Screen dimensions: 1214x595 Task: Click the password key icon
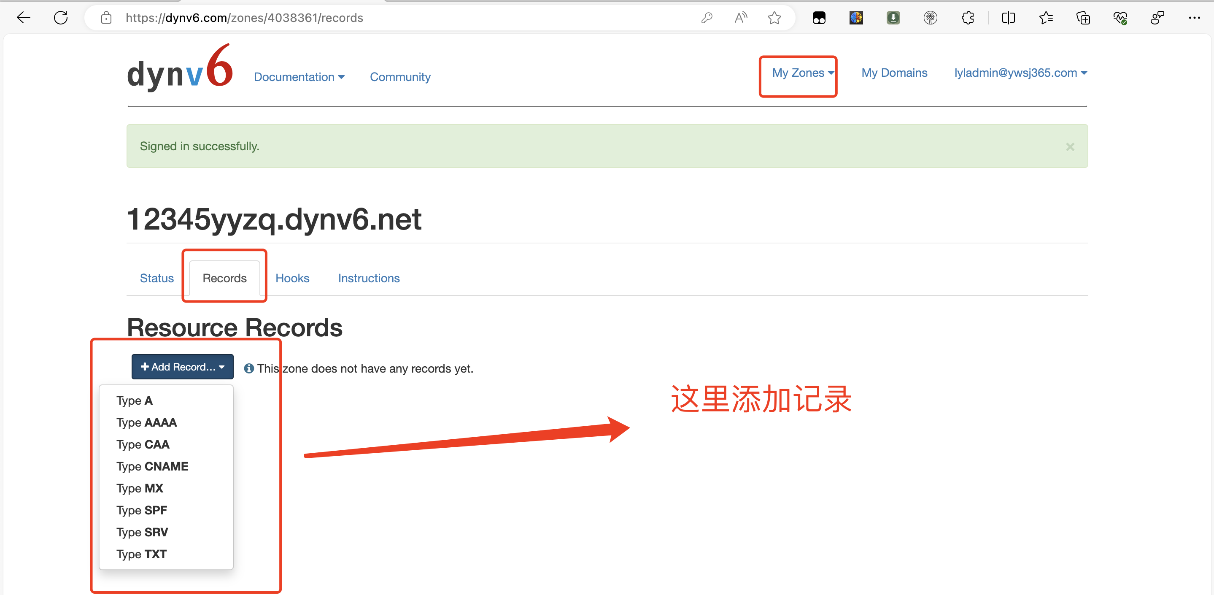707,18
